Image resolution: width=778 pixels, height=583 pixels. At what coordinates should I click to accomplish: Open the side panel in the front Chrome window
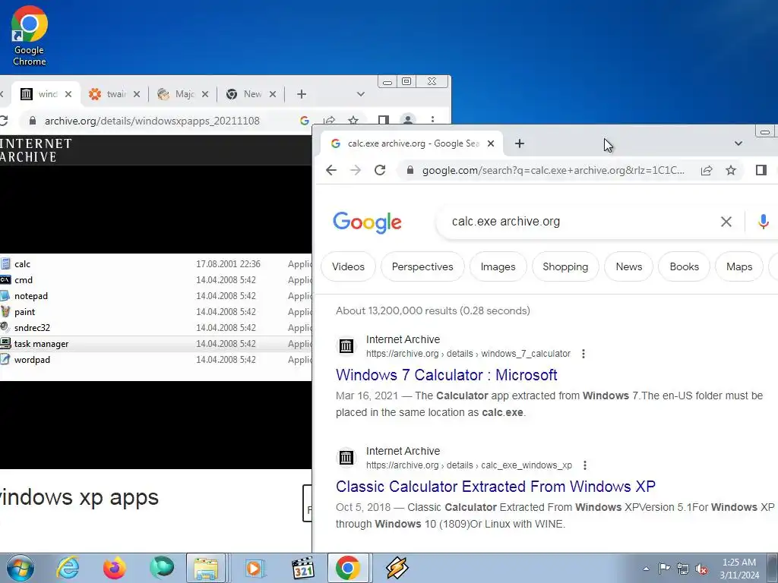pos(761,170)
